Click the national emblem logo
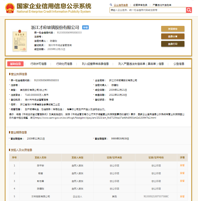 pos(10,8)
